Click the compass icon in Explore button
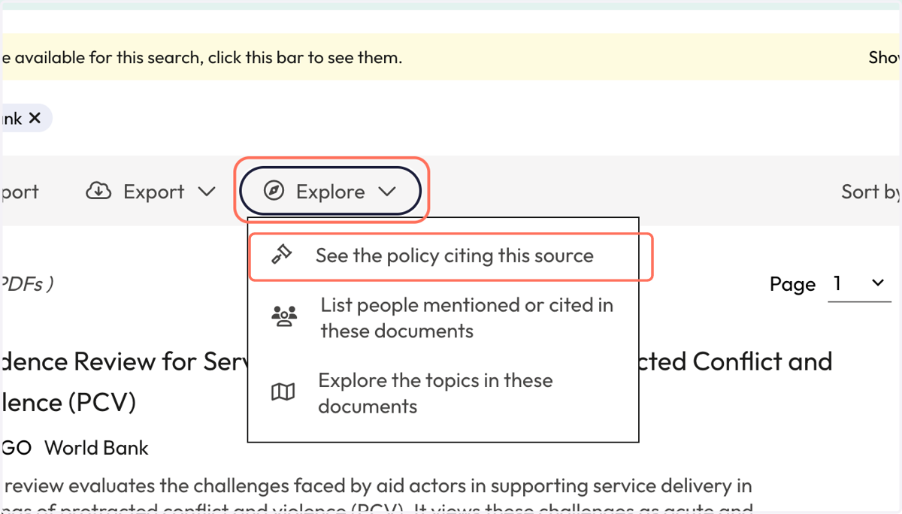The height and width of the screenshot is (514, 902). pyautogui.click(x=274, y=192)
